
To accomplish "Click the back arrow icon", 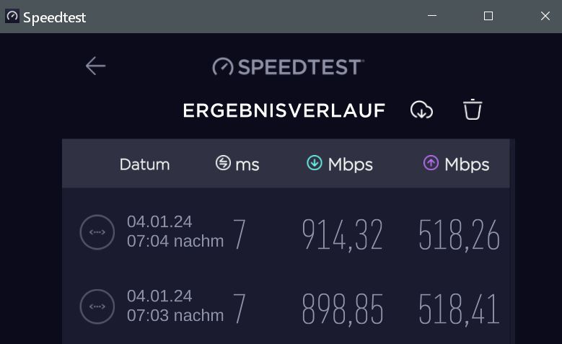I will click(95, 66).
